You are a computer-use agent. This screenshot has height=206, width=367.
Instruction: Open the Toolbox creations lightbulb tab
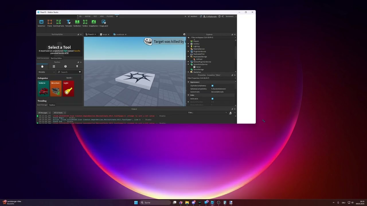(77, 66)
